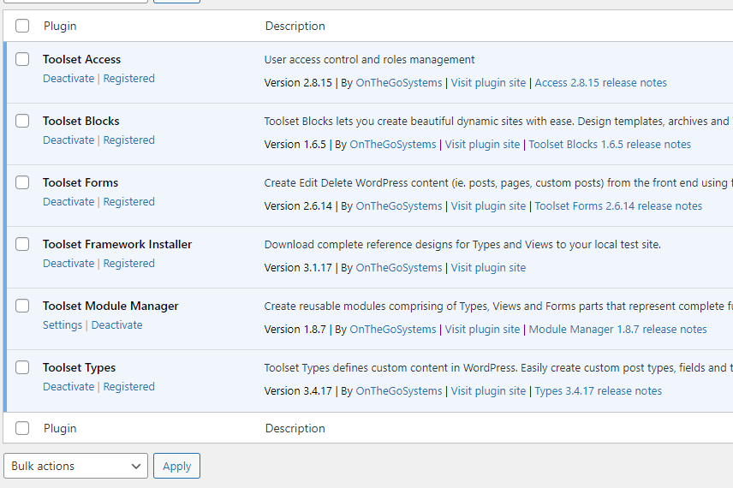The height and width of the screenshot is (488, 733).
Task: Click 'User access control and roles management' text
Action: click(369, 60)
